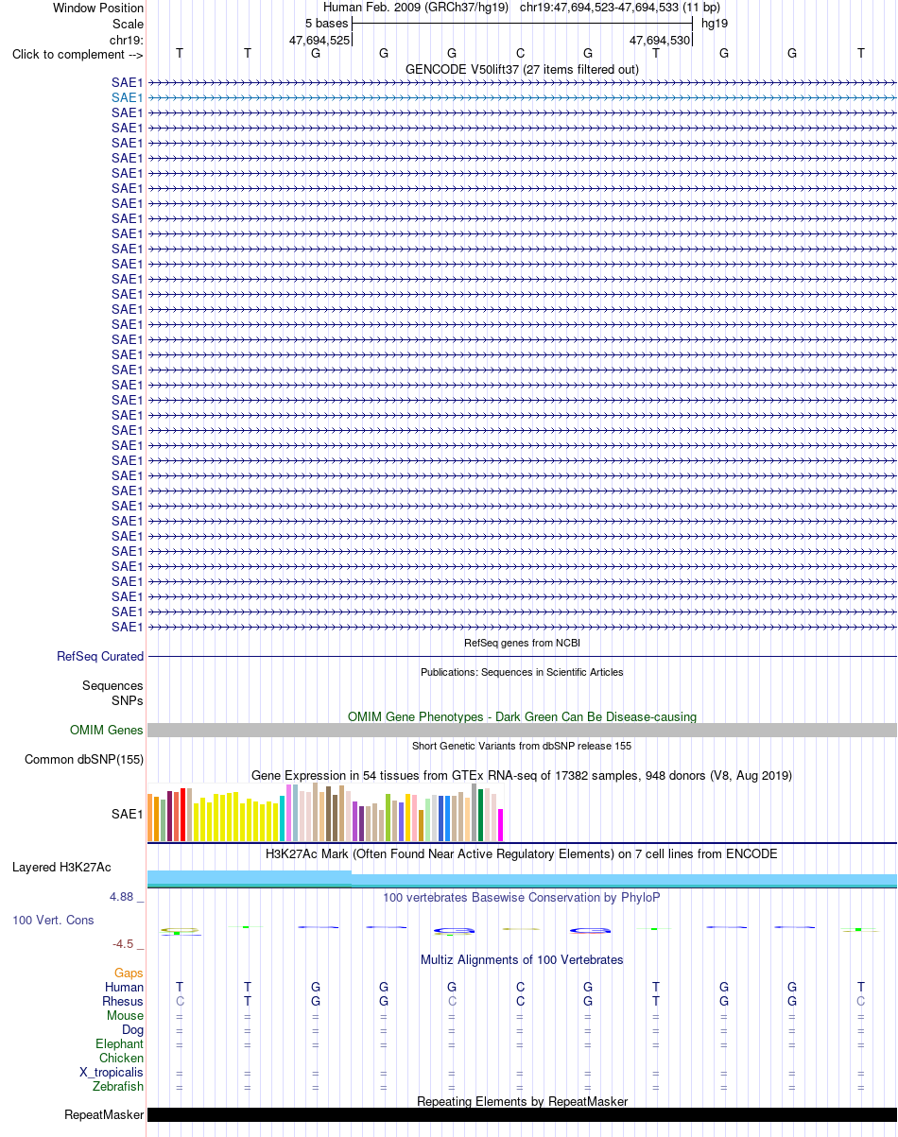Click the Repeating Elements by RepeatMasker title
The image size is (898, 1137).
pos(522,1101)
